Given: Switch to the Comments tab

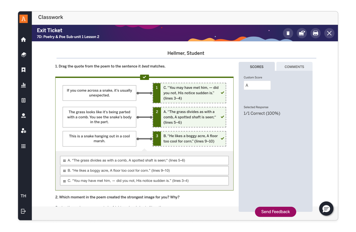Looking at the screenshot, I should [294, 67].
